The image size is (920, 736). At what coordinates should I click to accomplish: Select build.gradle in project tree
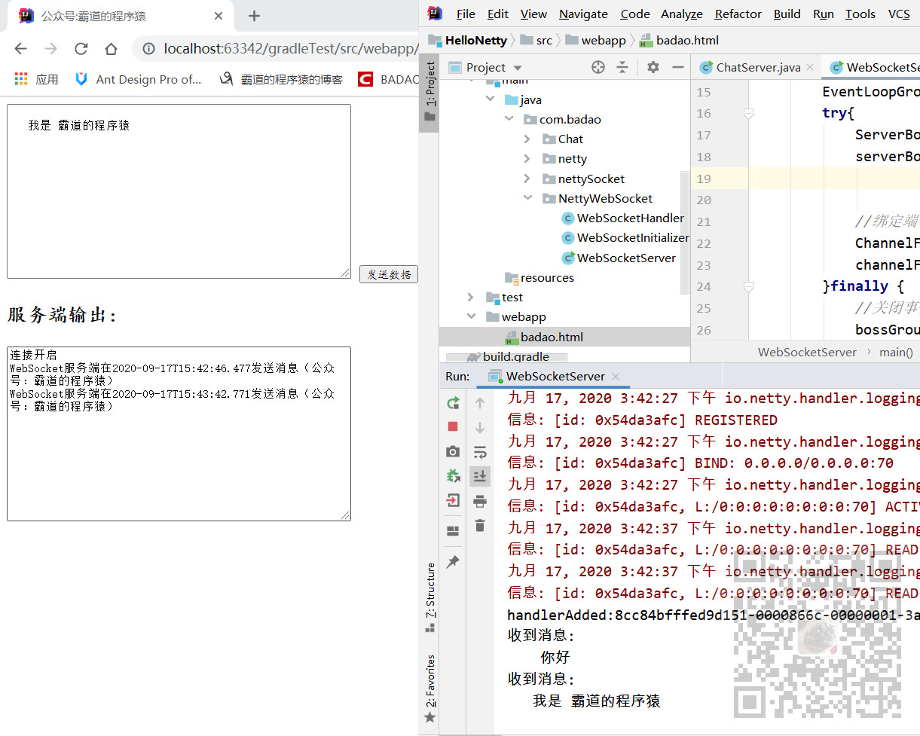click(x=508, y=356)
